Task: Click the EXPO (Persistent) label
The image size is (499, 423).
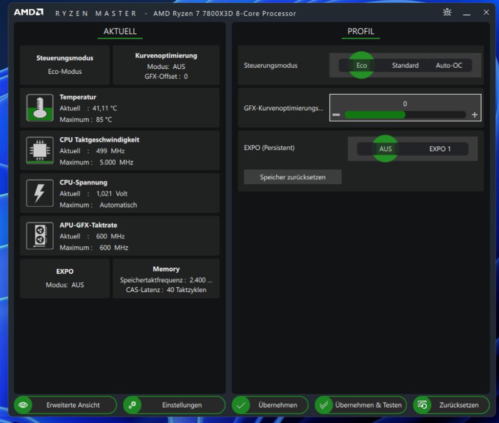Action: pyautogui.click(x=269, y=147)
